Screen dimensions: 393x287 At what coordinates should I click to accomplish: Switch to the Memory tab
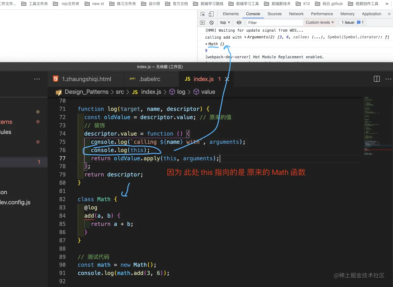click(x=347, y=14)
